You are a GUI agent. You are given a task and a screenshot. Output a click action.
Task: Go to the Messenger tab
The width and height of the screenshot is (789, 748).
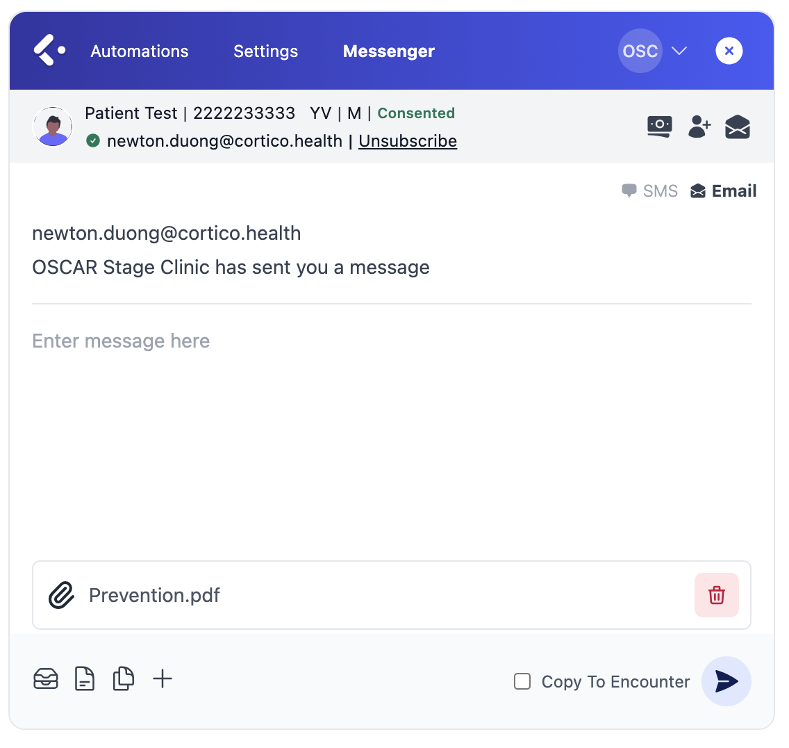389,51
